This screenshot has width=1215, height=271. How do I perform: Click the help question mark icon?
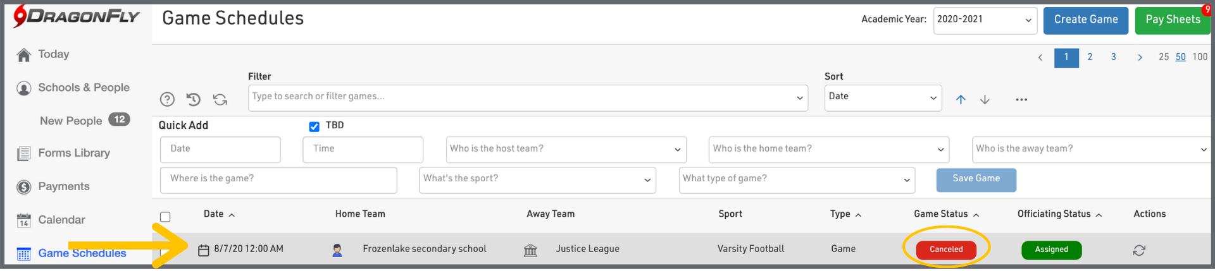pyautogui.click(x=167, y=99)
